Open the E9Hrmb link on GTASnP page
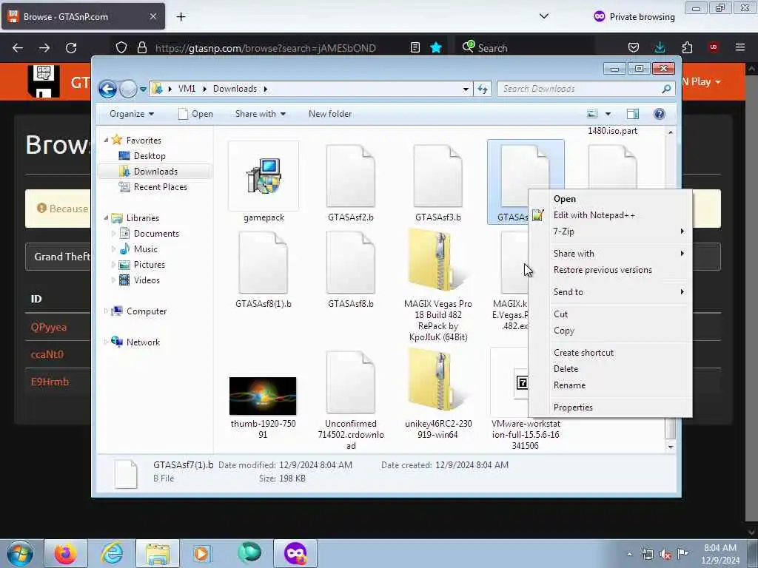Viewport: 758px width, 568px height. [x=50, y=382]
